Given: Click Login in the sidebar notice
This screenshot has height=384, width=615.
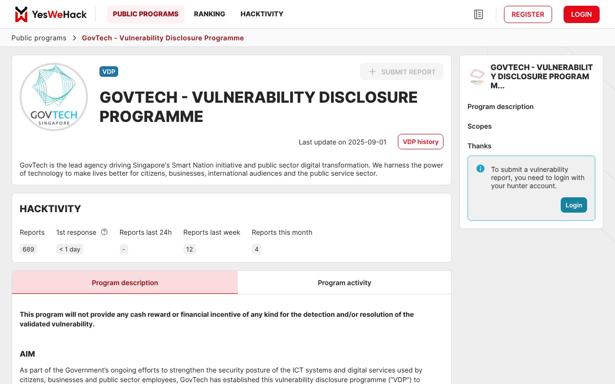Looking at the screenshot, I should click(574, 205).
